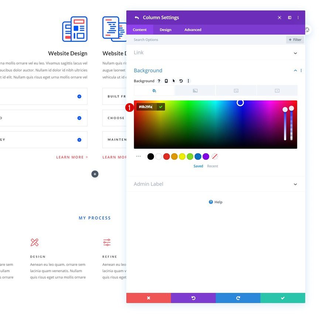The image size is (325, 318).
Task: Click the partially hidden second LEARN MORE link
Action: tap(114, 158)
